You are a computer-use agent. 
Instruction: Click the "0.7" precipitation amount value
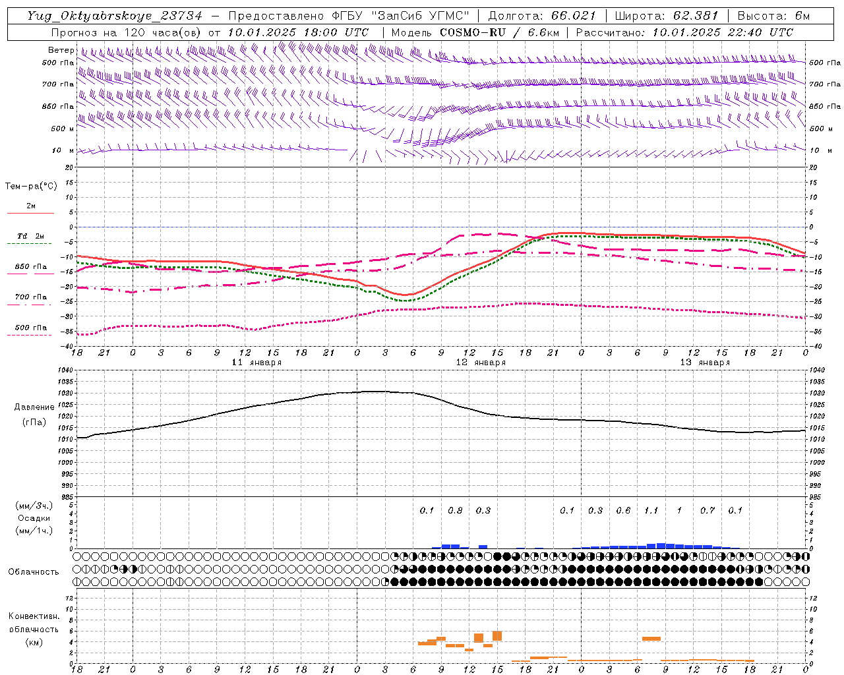(x=707, y=511)
